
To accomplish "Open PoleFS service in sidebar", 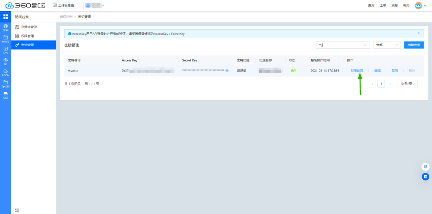I will click(x=6, y=39).
